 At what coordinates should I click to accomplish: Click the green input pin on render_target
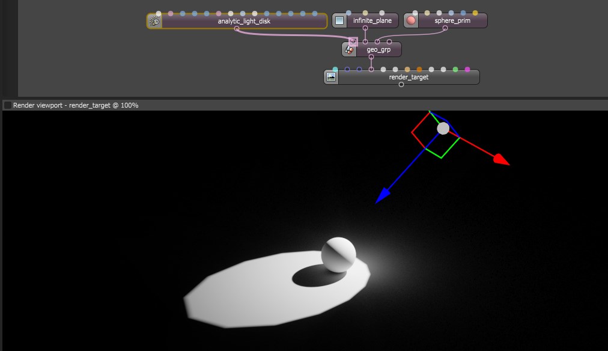[x=455, y=70]
